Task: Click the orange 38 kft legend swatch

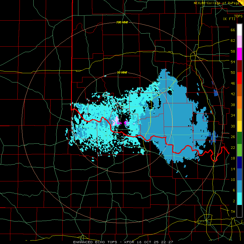Action: (x=239, y=102)
